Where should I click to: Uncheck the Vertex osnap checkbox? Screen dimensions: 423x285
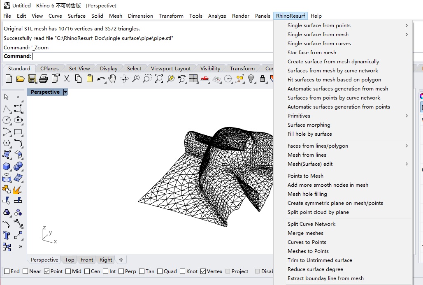pyautogui.click(x=203, y=271)
